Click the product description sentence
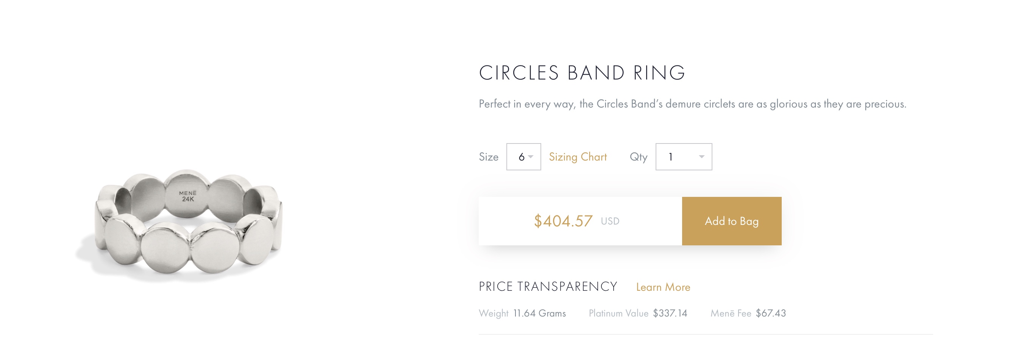This screenshot has width=1026, height=340. [x=692, y=104]
